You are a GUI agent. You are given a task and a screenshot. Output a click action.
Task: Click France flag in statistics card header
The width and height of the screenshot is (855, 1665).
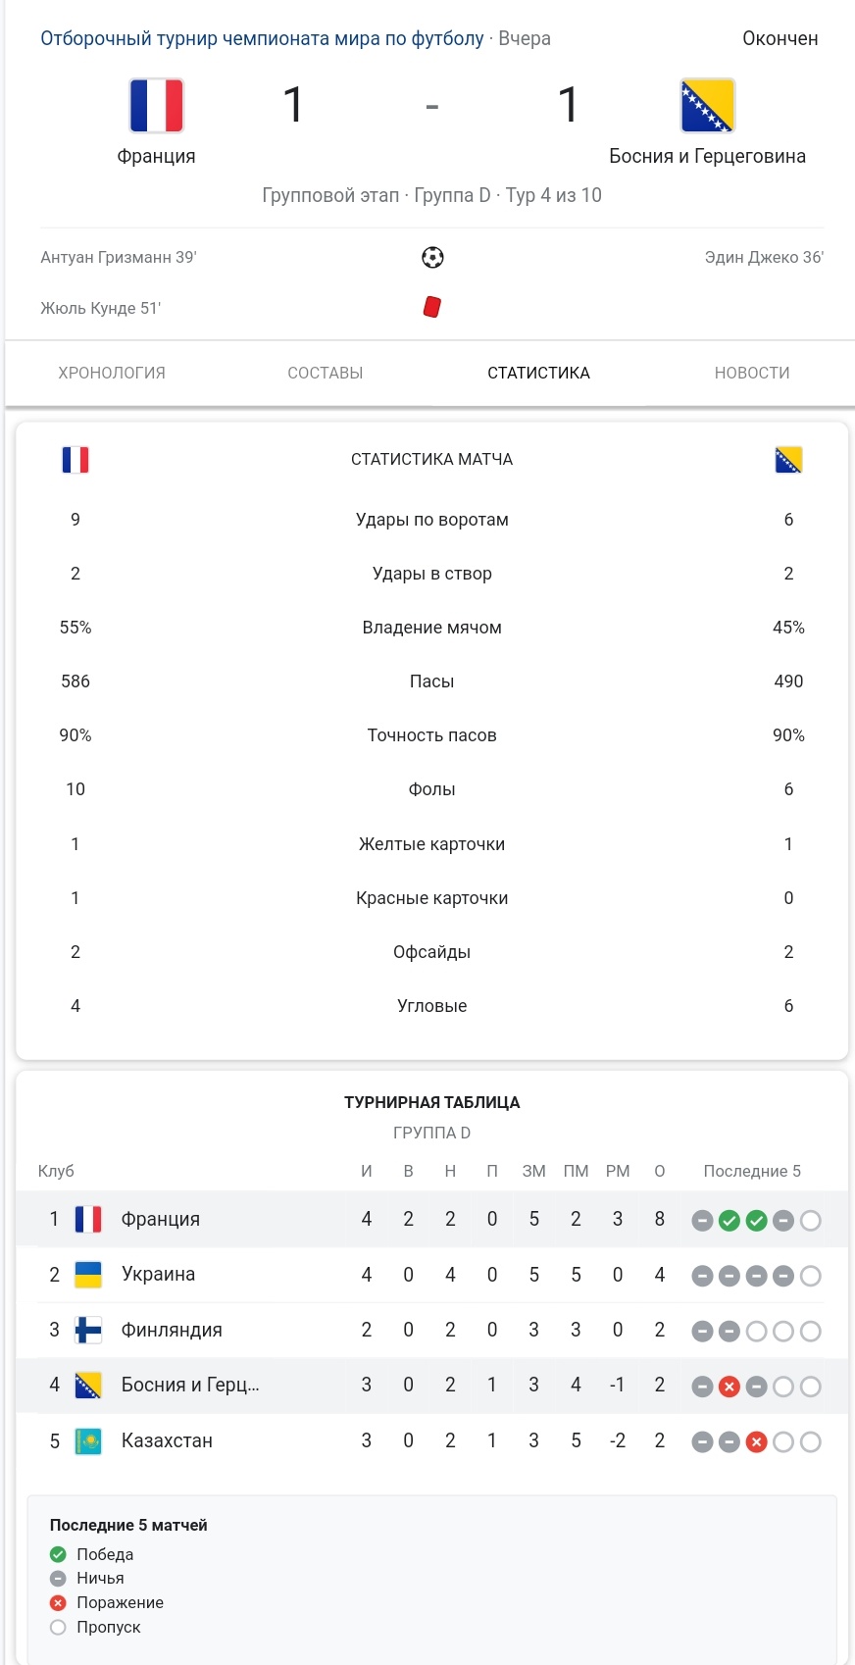(75, 460)
